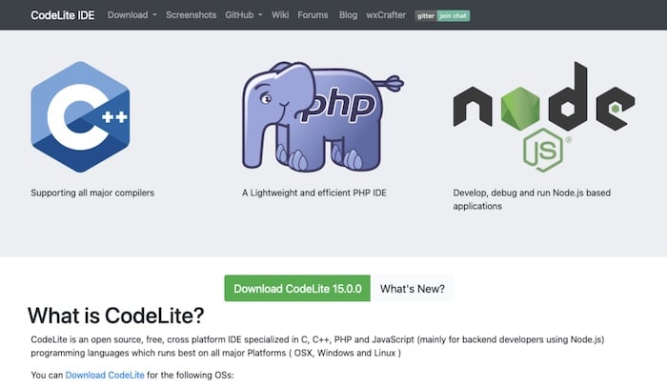Visit the Forums page
Image resolution: width=667 pixels, height=388 pixels.
click(x=313, y=15)
